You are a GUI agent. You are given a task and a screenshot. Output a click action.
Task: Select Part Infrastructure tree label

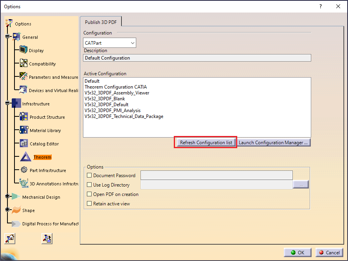coord(48,170)
